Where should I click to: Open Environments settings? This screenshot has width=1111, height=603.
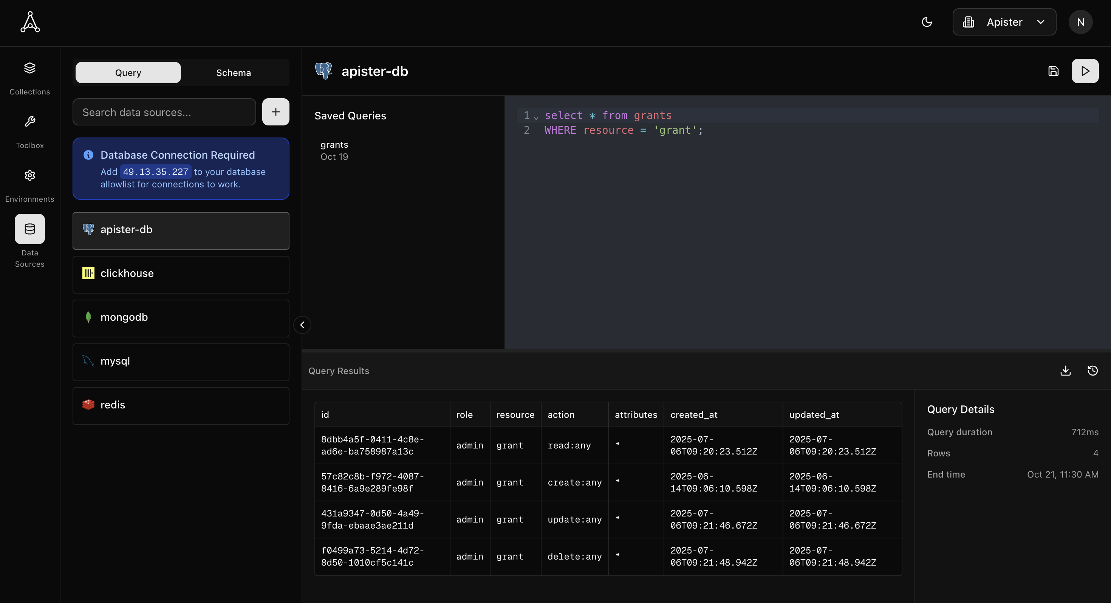tap(30, 185)
